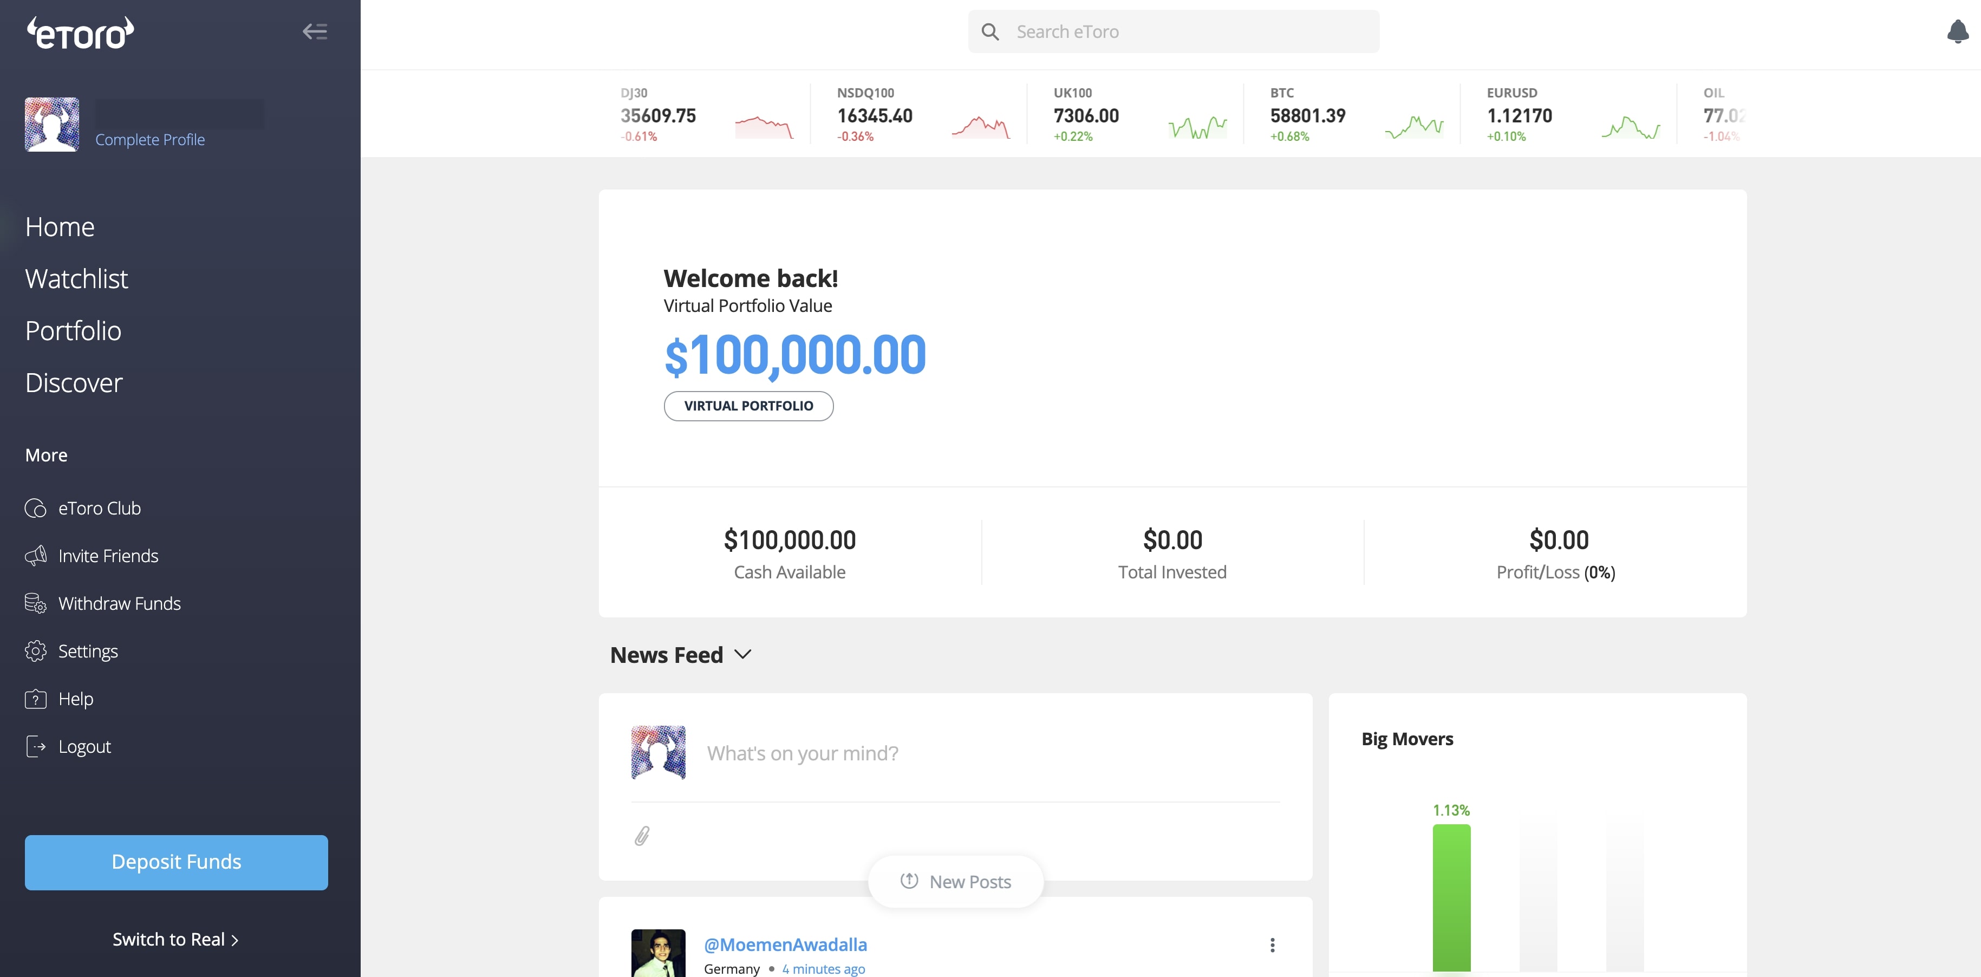Click the New Posts refresh icon
1981x977 pixels.
(x=909, y=881)
